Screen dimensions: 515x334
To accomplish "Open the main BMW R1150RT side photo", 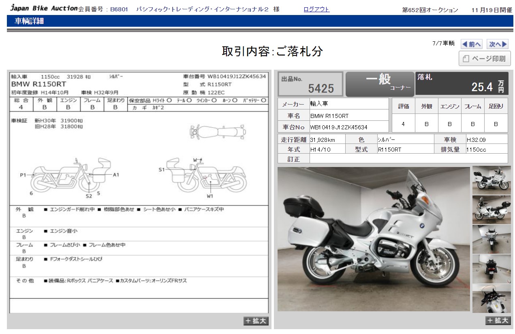I will tap(374, 239).
